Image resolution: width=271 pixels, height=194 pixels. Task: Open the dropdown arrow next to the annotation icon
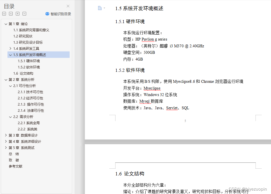point(104,8)
